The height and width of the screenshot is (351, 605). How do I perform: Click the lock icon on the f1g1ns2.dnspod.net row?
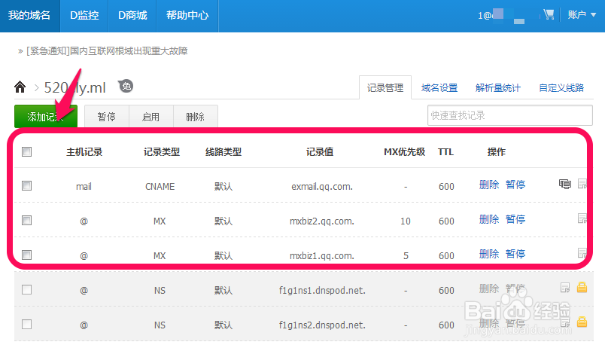coord(582,322)
